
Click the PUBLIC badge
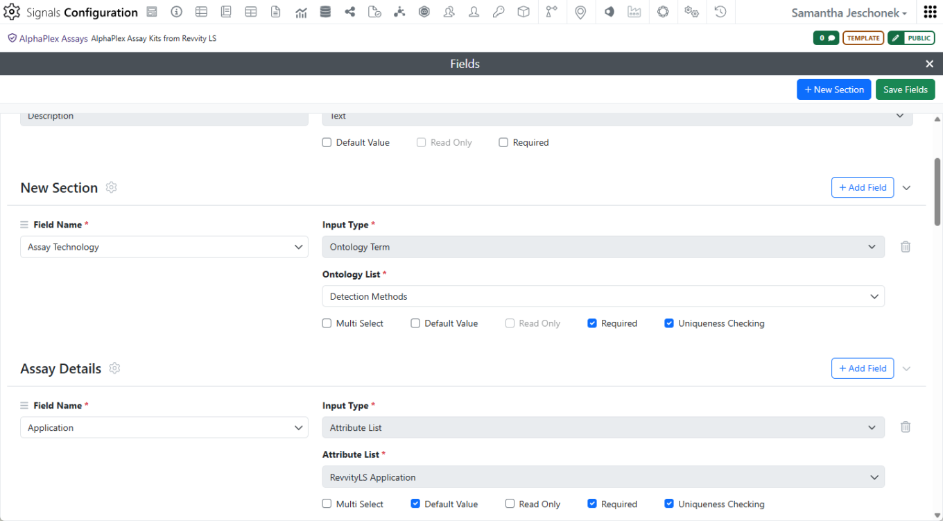point(919,38)
